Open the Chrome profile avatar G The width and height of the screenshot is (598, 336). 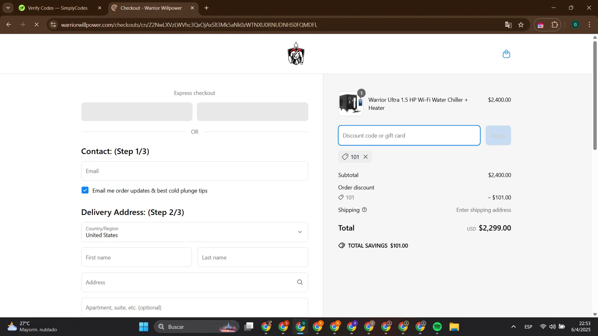(x=575, y=25)
